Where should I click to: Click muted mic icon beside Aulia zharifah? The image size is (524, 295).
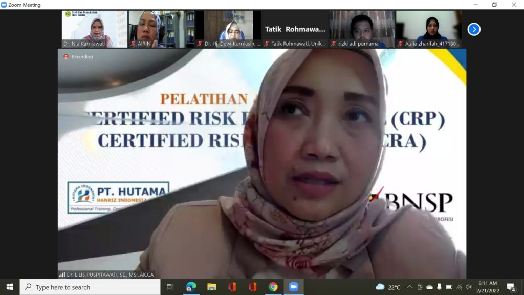click(400, 44)
